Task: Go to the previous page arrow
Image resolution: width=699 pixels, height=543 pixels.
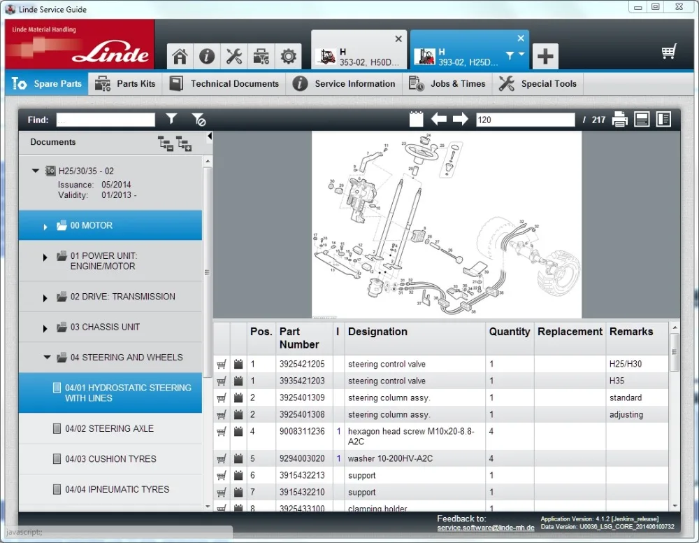Action: [x=438, y=120]
